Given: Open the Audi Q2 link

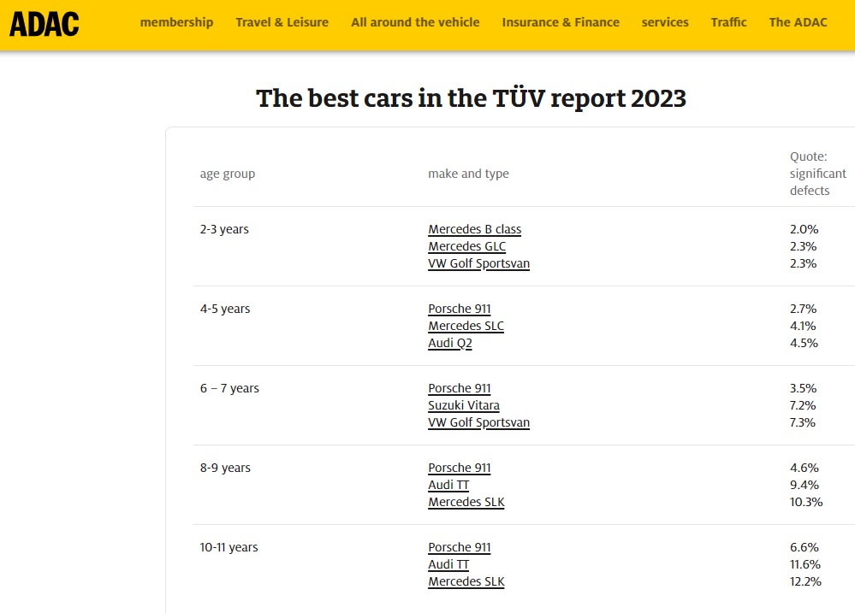Looking at the screenshot, I should (x=449, y=343).
